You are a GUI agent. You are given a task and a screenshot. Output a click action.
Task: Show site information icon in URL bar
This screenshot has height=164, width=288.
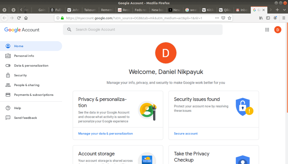pyautogui.click(x=58, y=18)
